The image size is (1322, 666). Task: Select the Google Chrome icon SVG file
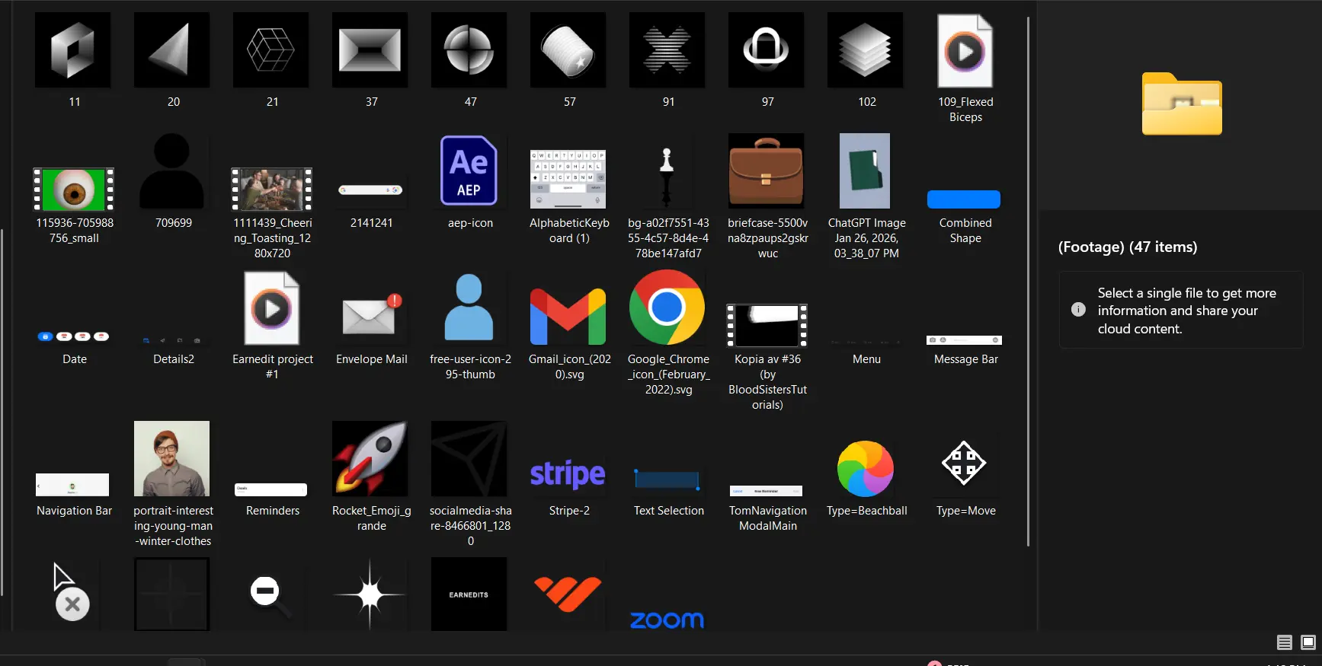[667, 308]
